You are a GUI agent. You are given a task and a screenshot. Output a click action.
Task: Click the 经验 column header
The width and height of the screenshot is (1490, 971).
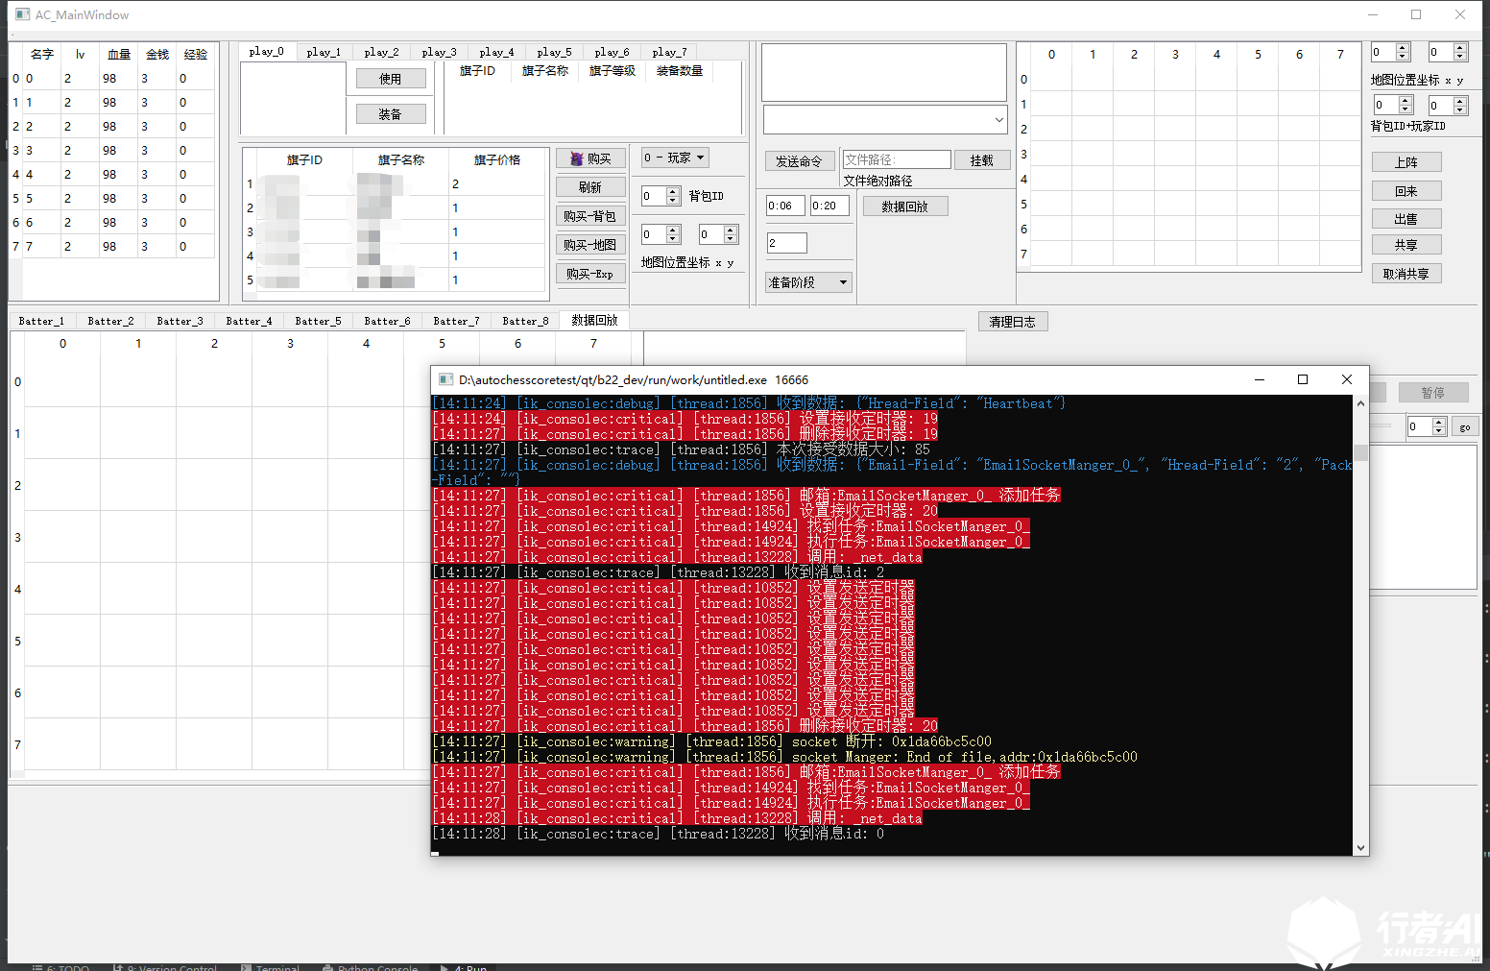pos(196,55)
